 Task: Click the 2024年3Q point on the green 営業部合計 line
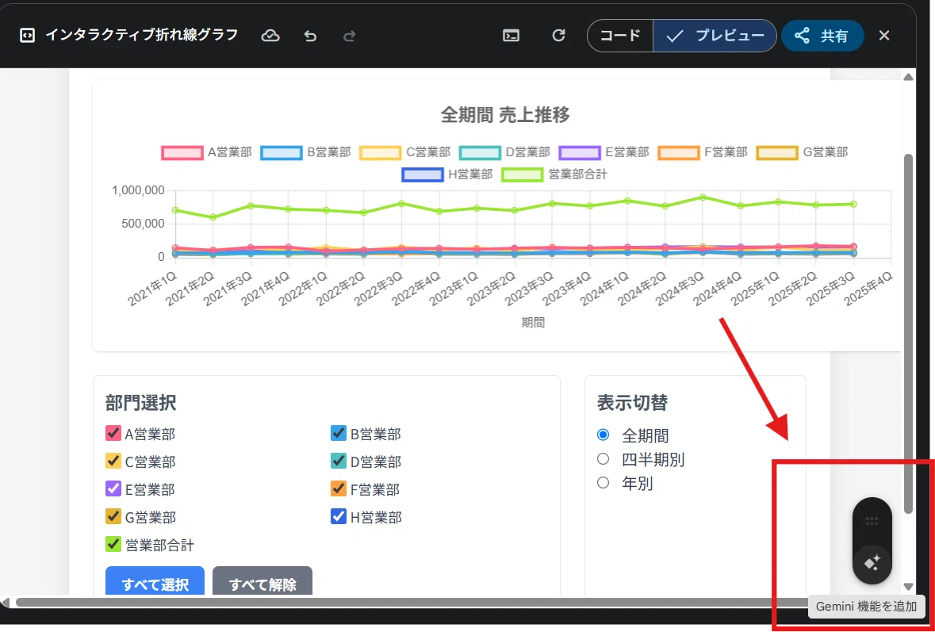point(703,197)
